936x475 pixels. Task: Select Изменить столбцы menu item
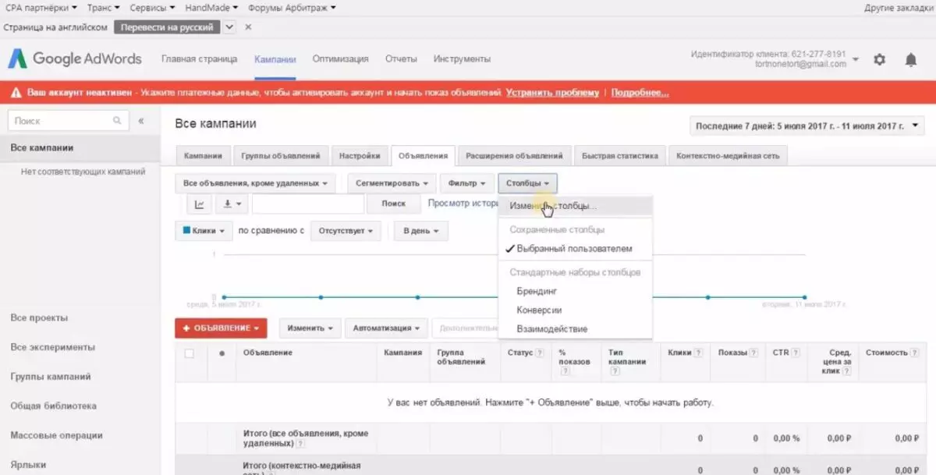click(x=575, y=207)
